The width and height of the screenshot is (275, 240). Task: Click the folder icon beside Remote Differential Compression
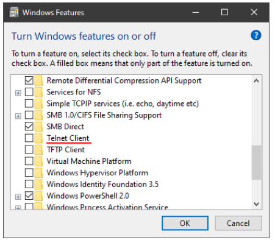[38, 80]
